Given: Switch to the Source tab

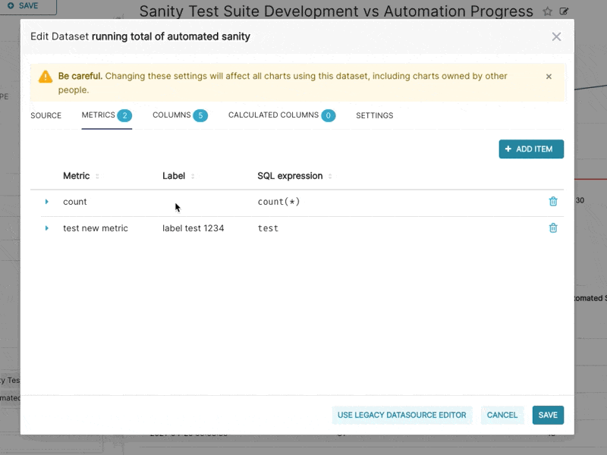Looking at the screenshot, I should coord(46,115).
